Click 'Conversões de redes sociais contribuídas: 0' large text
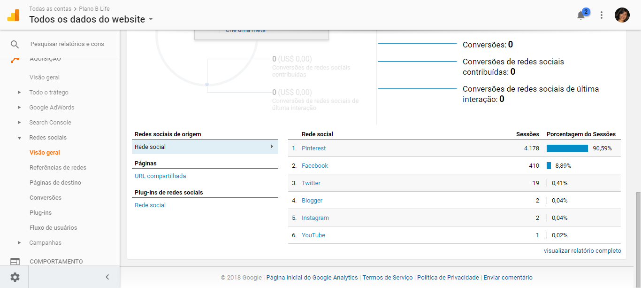This screenshot has width=641, height=288. (x=513, y=67)
